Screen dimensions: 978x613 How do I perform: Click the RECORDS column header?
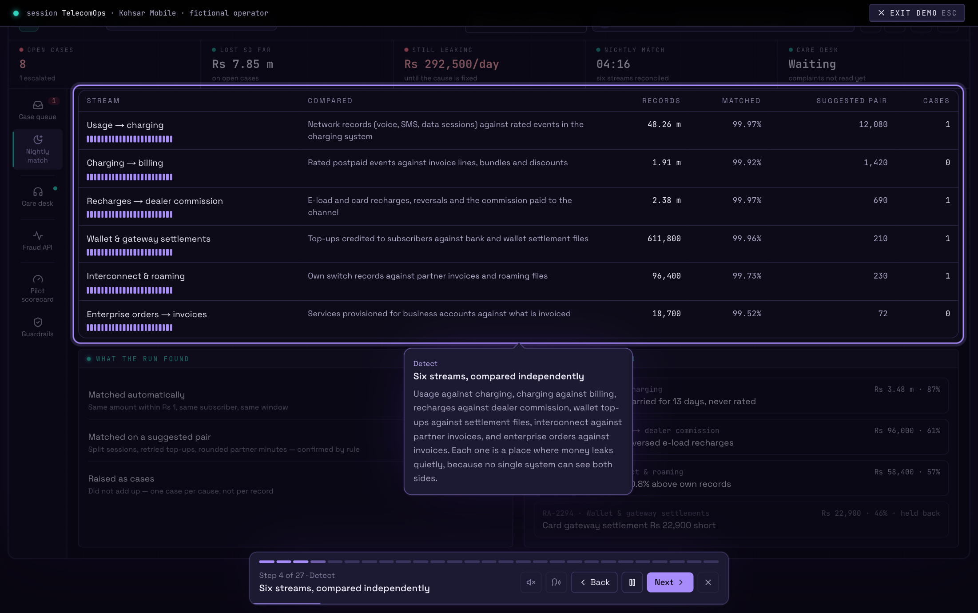click(x=661, y=101)
